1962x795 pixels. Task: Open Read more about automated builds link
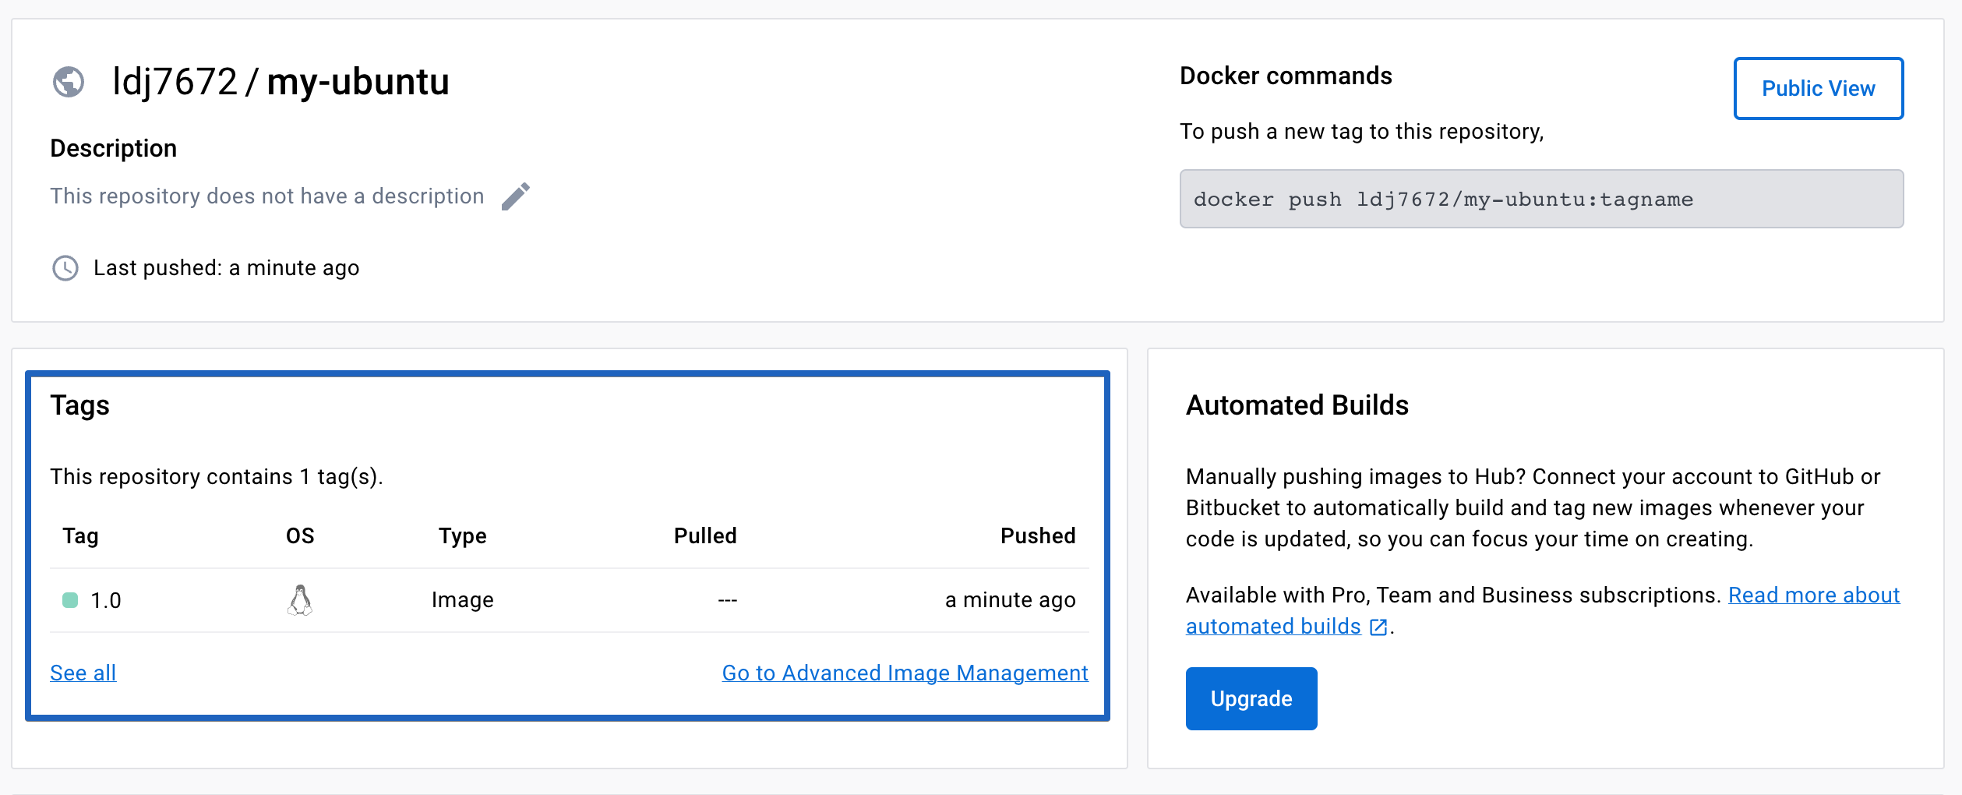pyautogui.click(x=1813, y=595)
